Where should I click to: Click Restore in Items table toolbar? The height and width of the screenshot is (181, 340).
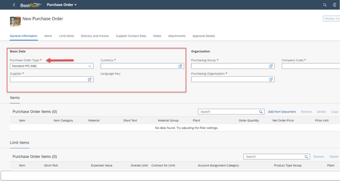pyautogui.click(x=306, y=112)
